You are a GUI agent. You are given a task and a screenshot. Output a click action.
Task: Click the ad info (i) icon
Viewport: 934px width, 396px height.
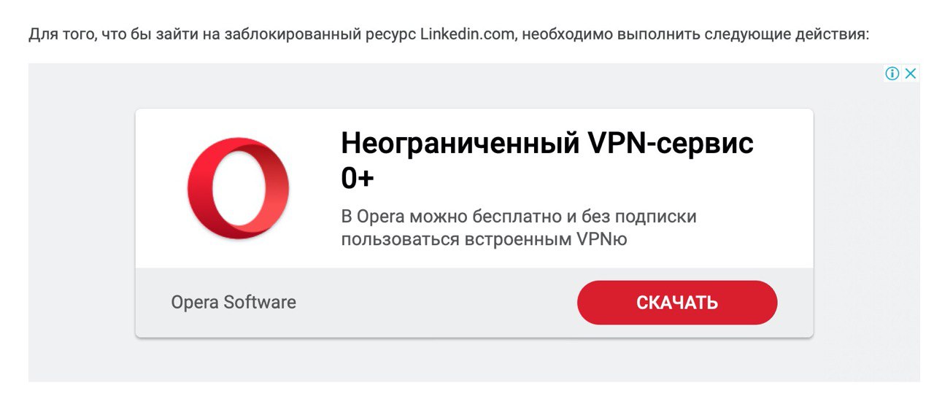(892, 74)
